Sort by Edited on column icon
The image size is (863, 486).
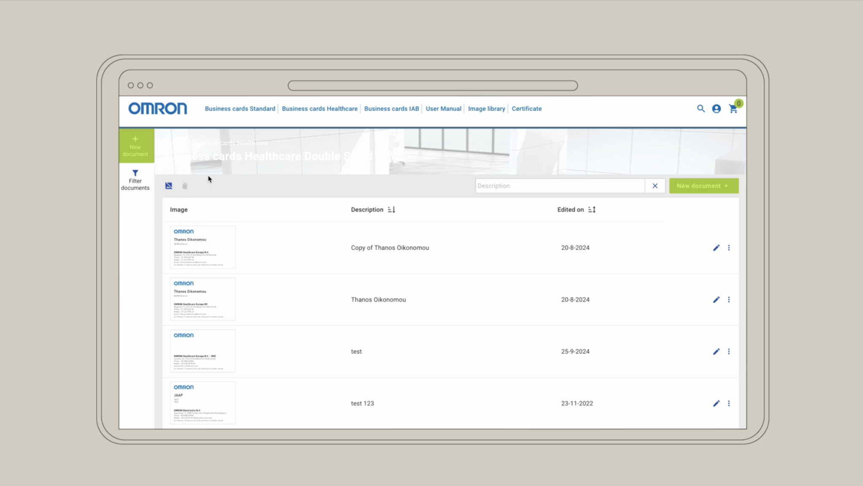tap(592, 209)
